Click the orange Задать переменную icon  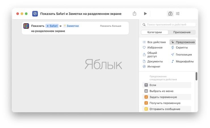click(146, 97)
